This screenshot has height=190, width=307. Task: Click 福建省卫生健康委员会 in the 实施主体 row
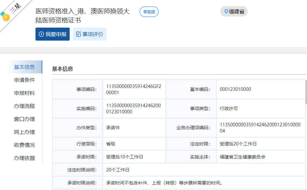coord(243,157)
